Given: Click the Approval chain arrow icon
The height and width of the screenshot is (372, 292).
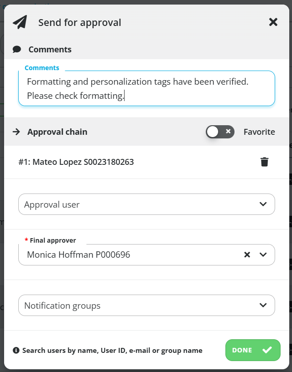Looking at the screenshot, I should pos(16,132).
